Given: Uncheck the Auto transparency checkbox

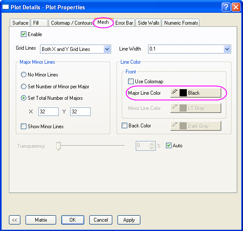Looking at the screenshot, I should pyautogui.click(x=169, y=146).
